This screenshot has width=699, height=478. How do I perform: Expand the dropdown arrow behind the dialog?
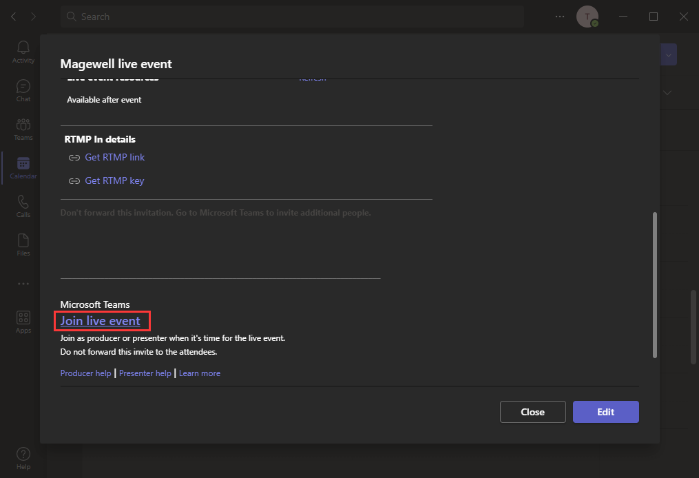tap(668, 55)
